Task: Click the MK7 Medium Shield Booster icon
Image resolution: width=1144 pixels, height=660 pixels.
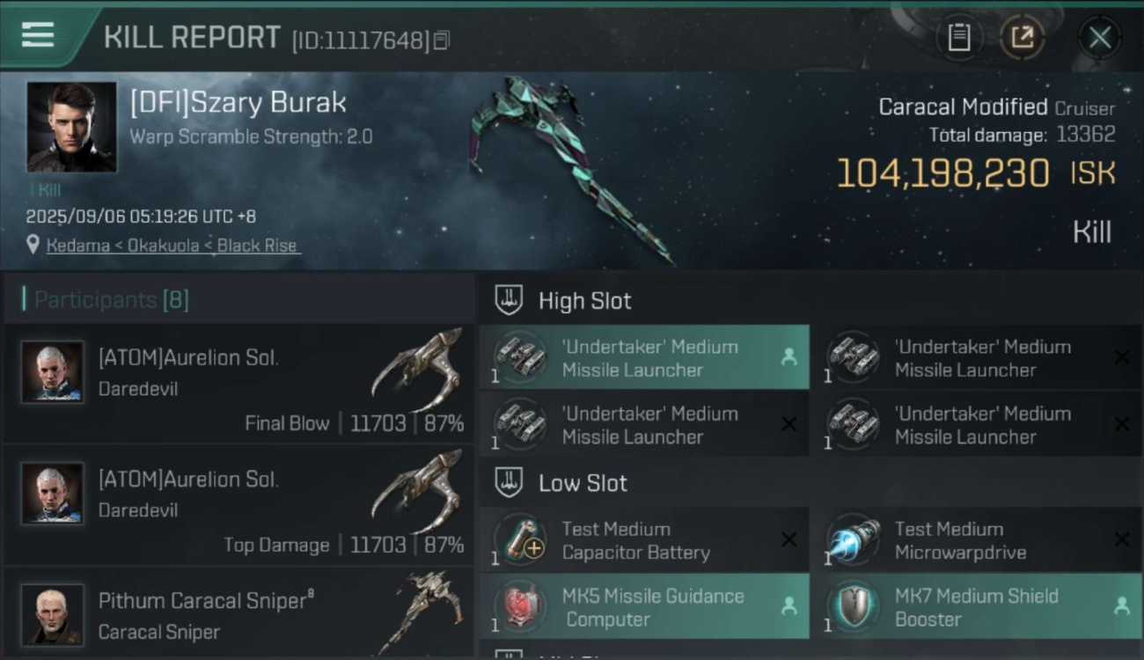Action: coord(853,606)
